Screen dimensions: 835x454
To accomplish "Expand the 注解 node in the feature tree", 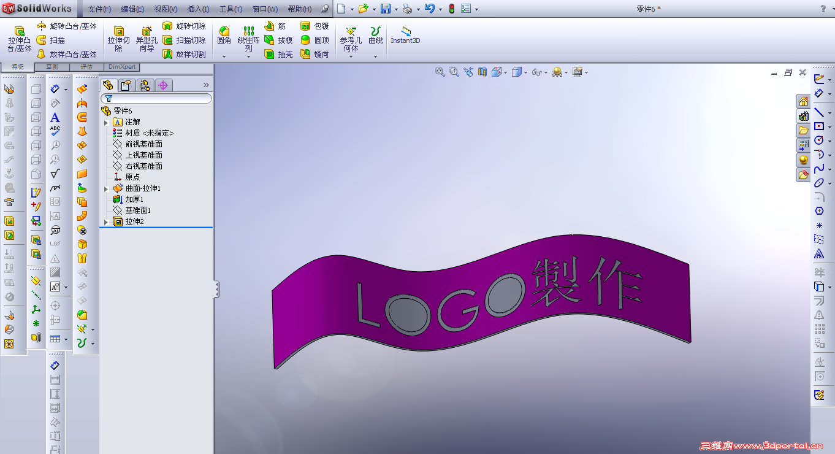I will [x=106, y=123].
